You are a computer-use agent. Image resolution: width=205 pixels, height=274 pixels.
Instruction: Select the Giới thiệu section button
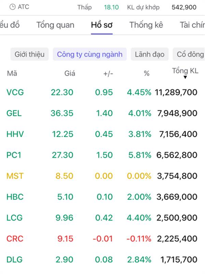29,54
